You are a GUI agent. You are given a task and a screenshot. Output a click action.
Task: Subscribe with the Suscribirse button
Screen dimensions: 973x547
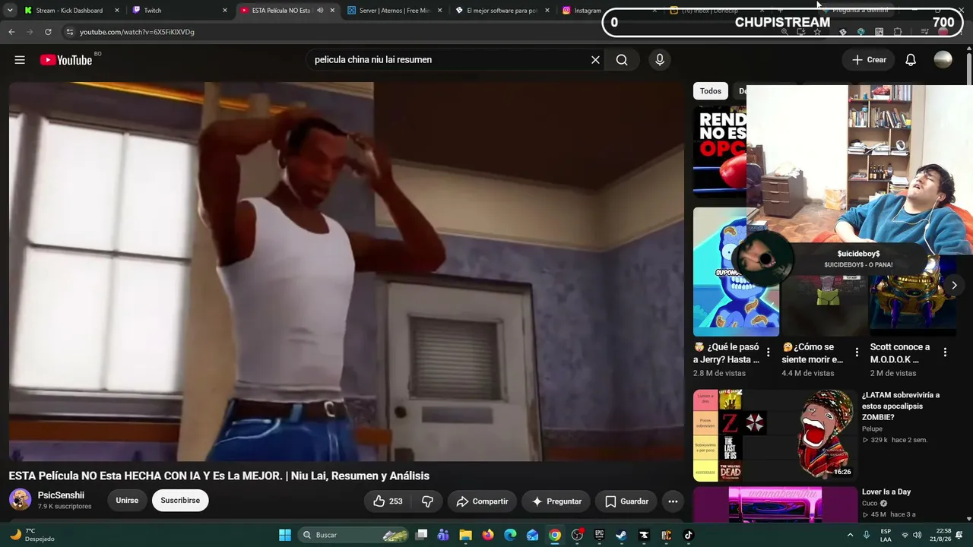pos(180,501)
